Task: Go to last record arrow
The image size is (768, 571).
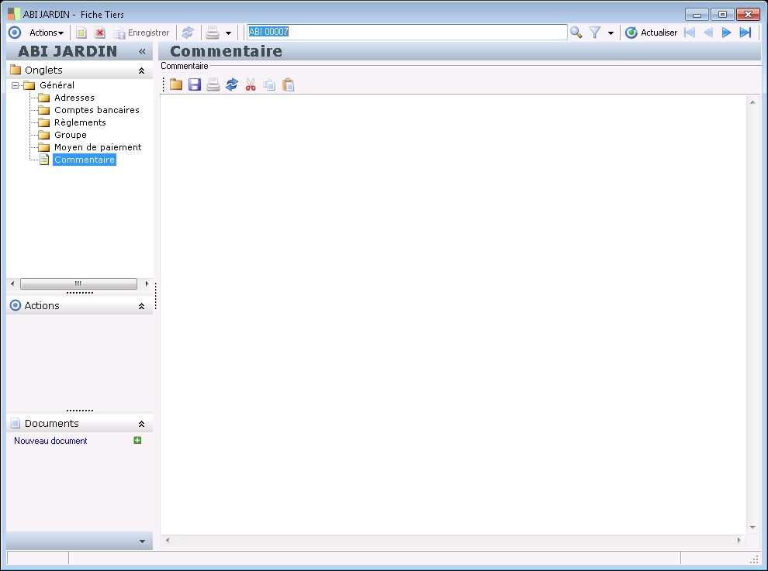Action: click(x=746, y=33)
